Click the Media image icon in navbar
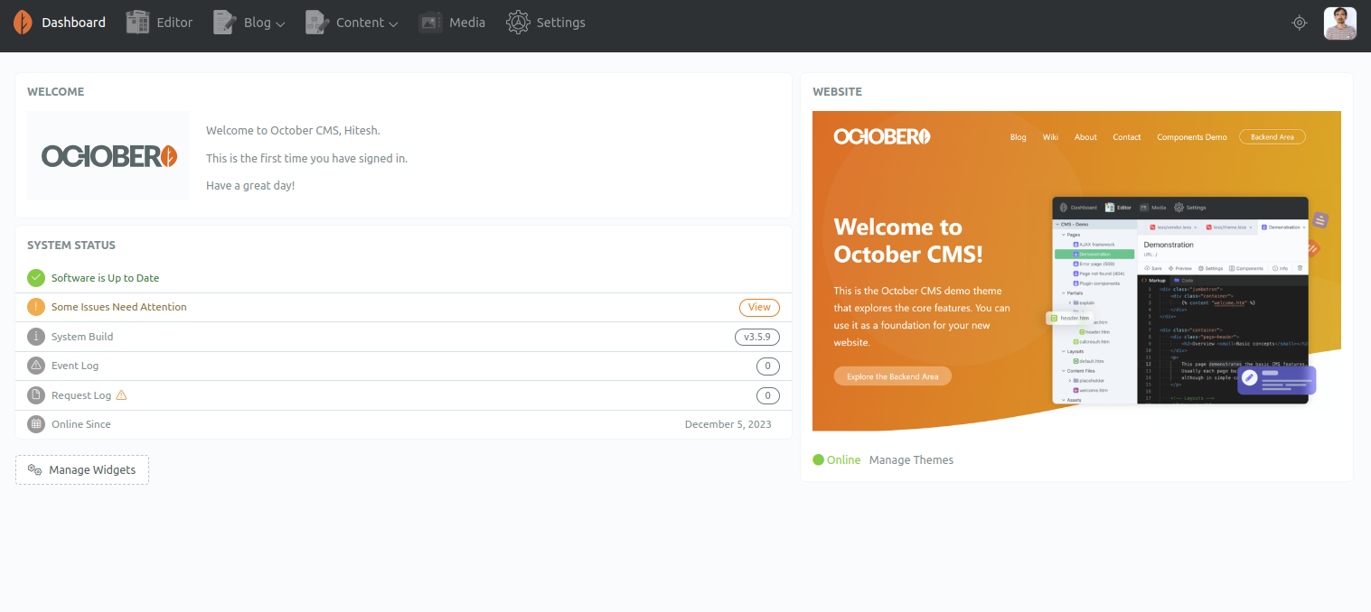The height and width of the screenshot is (612, 1371). point(430,23)
